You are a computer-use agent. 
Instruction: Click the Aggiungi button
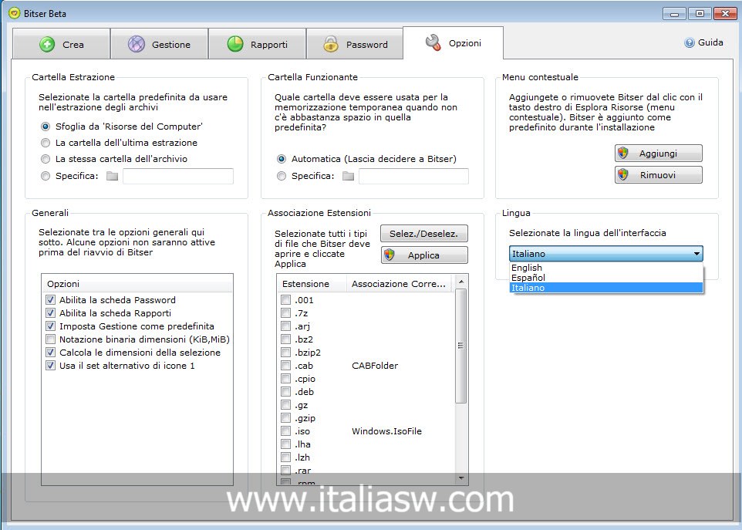(658, 154)
